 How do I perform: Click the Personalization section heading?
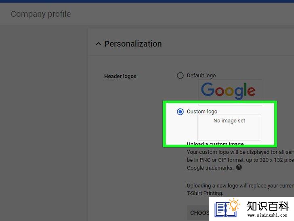tap(133, 44)
